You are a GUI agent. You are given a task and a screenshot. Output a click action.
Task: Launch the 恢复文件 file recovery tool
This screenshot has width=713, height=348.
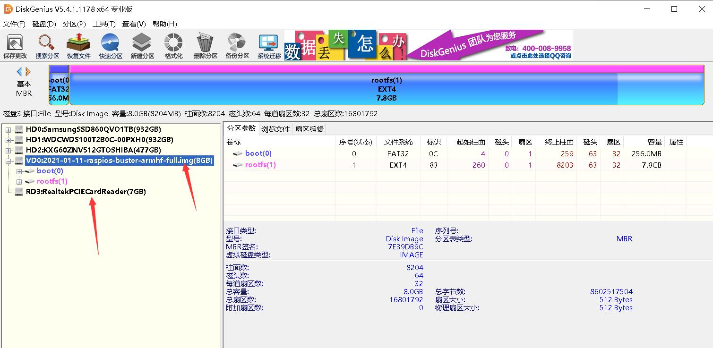[78, 46]
